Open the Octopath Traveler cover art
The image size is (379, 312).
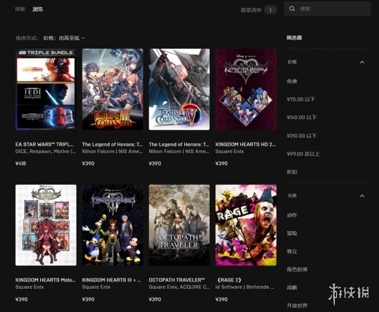(179, 225)
